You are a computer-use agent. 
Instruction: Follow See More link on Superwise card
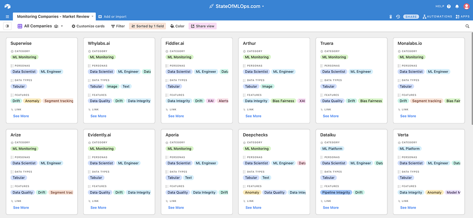pyautogui.click(x=21, y=116)
